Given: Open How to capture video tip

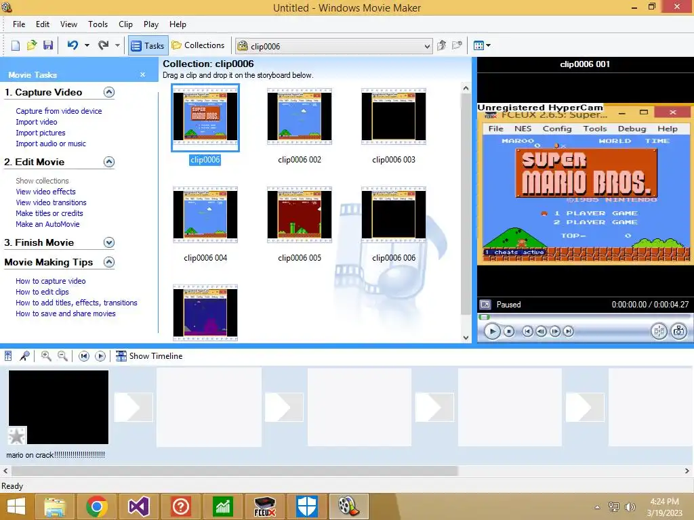Looking at the screenshot, I should 50,281.
